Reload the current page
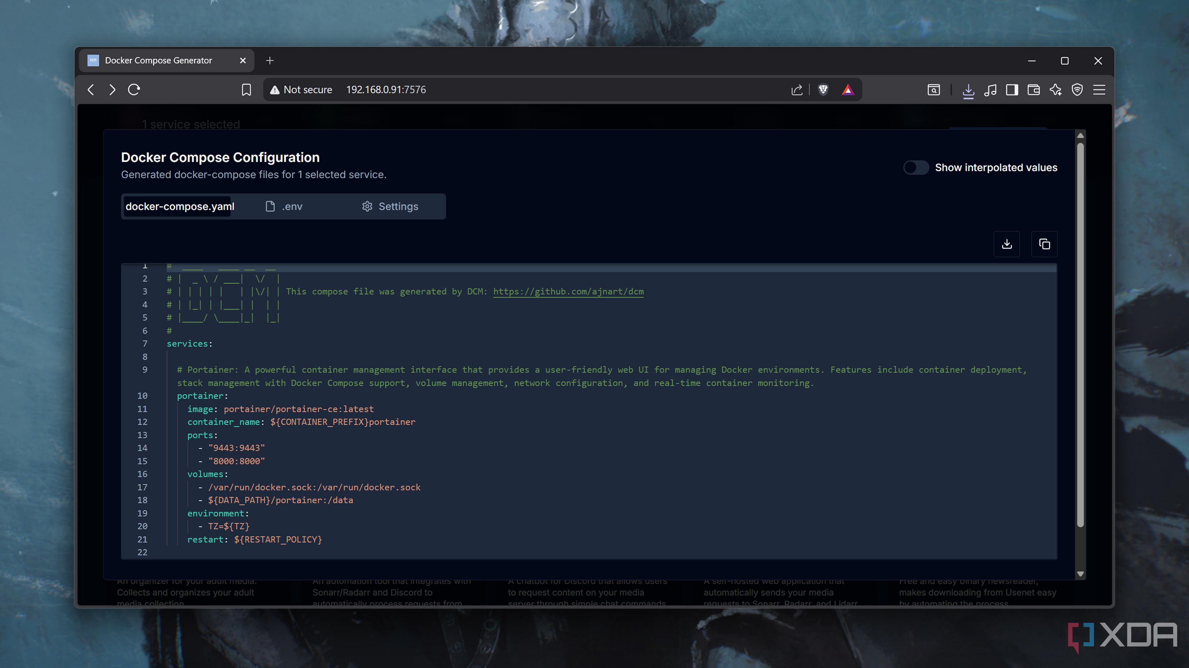Image resolution: width=1189 pixels, height=668 pixels. [134, 89]
